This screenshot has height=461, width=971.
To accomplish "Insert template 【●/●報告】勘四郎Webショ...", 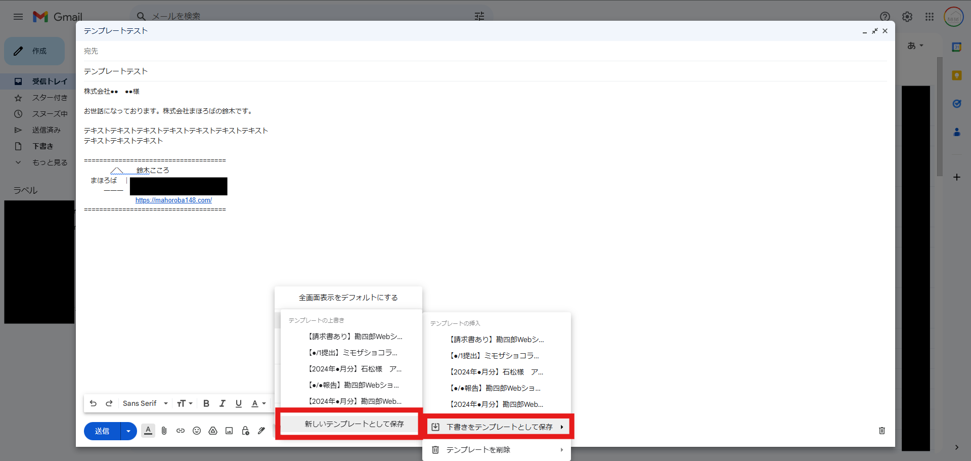I will [497, 388].
